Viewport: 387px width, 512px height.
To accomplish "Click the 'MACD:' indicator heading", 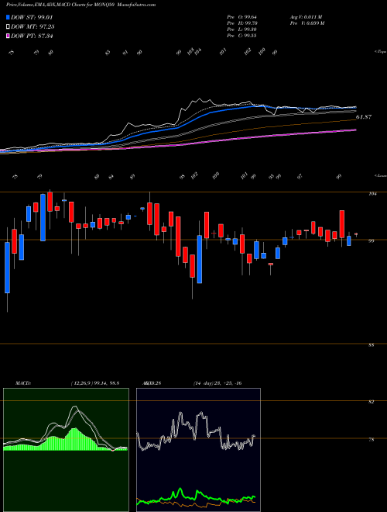I will click(x=22, y=383).
